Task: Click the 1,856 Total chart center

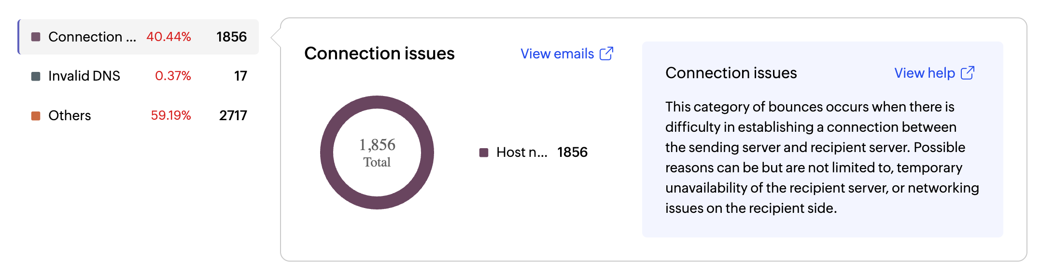Action: click(377, 153)
